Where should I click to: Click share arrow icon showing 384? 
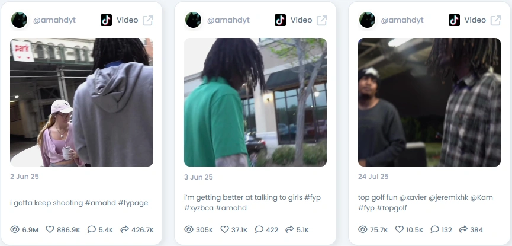coord(463,229)
